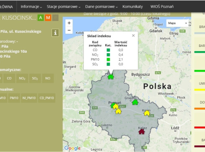Expand the Dane pomiarowe menu
This screenshot has height=152, width=205.
pos(101,7)
